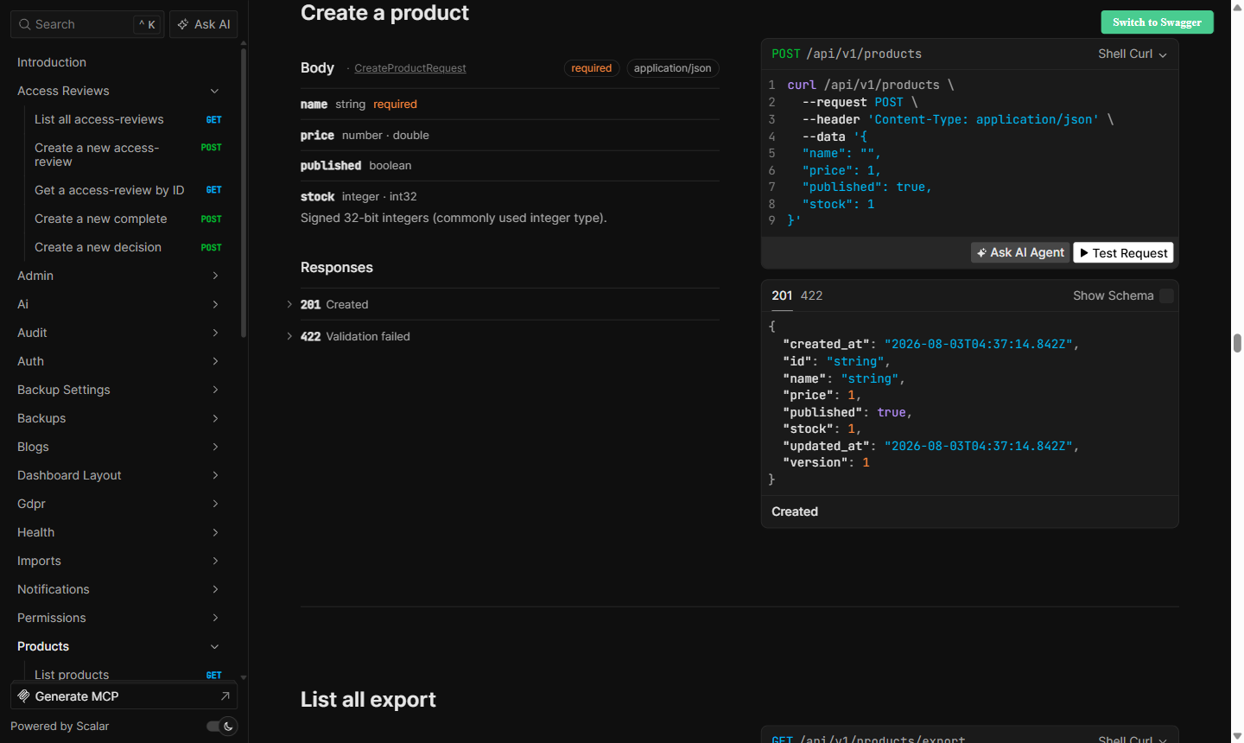The image size is (1244, 743).
Task: Expand the Gdpr sidebar section
Action: 215,504
